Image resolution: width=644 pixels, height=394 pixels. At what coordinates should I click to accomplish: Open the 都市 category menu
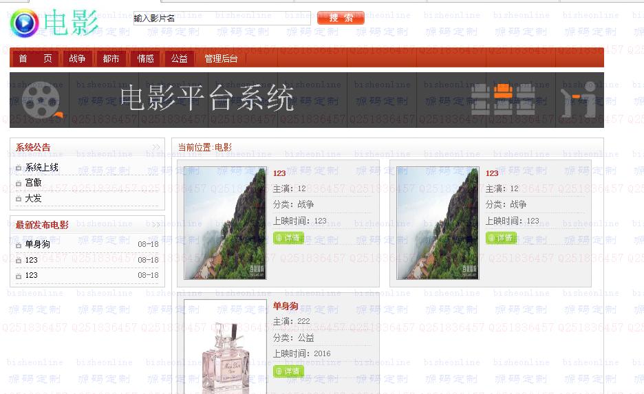pyautogui.click(x=111, y=58)
